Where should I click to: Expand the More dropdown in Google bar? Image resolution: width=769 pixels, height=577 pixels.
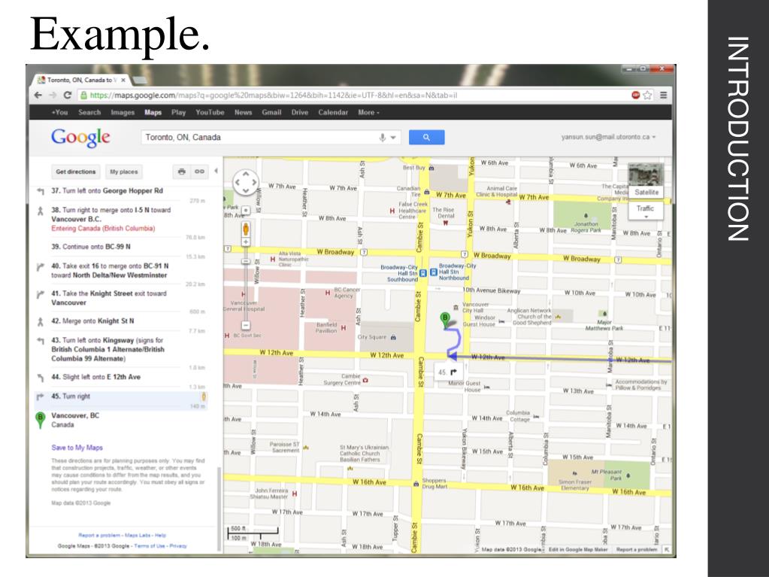[369, 112]
